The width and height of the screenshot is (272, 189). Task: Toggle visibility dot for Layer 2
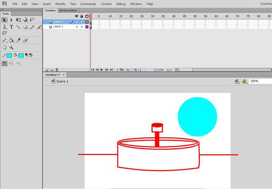point(77,21)
